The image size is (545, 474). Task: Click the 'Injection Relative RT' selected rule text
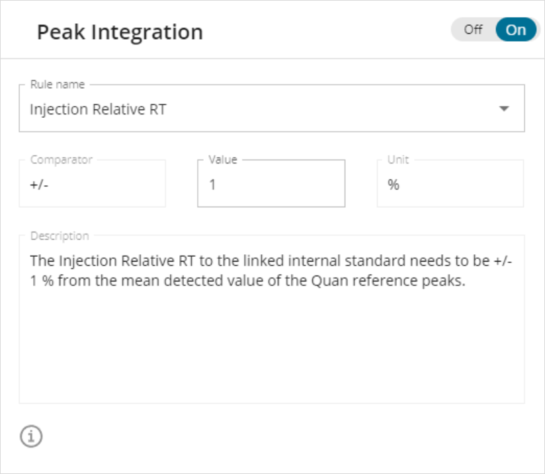tap(98, 110)
